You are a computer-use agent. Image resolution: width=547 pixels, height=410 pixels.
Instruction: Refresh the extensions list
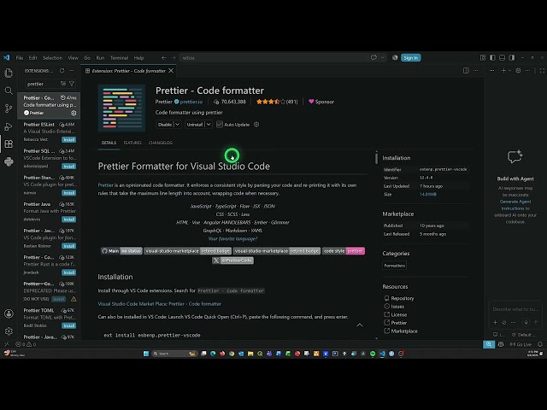click(x=62, y=70)
